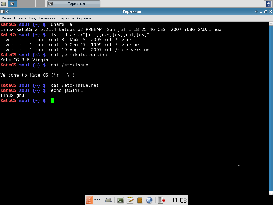Switch to the fourth workspace in pager
The width and height of the screenshot is (273, 205).
click(40, 4)
